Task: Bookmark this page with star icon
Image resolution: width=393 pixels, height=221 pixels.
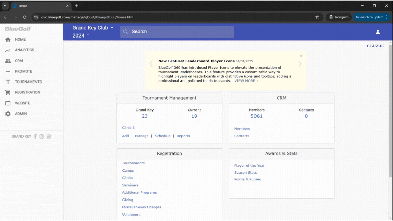Action: click(x=317, y=17)
